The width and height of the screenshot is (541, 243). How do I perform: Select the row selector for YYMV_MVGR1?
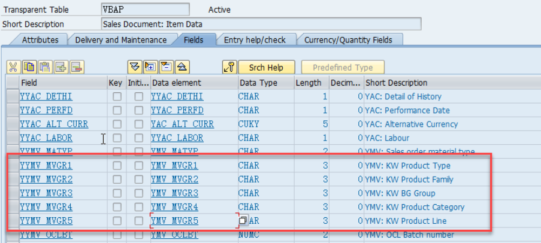click(13, 165)
